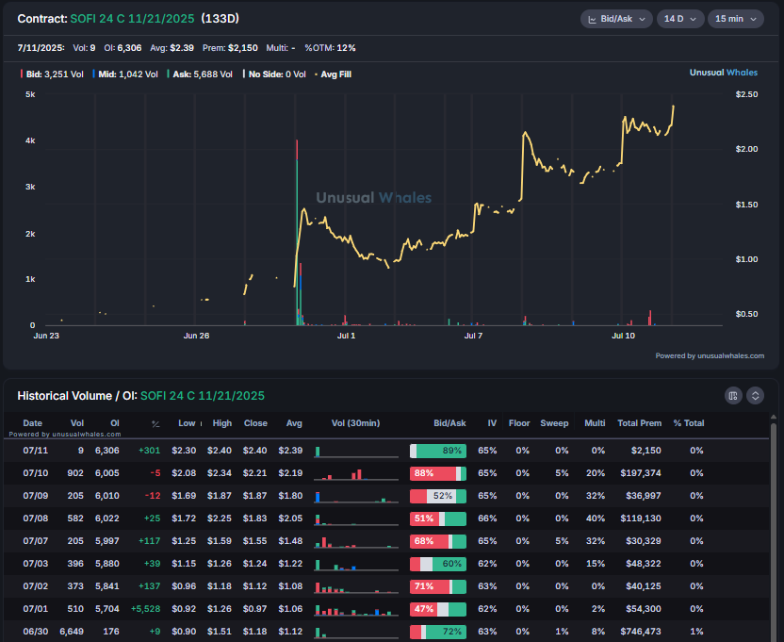The image size is (784, 642).
Task: Sort table by Vol column header
Action: (x=77, y=423)
